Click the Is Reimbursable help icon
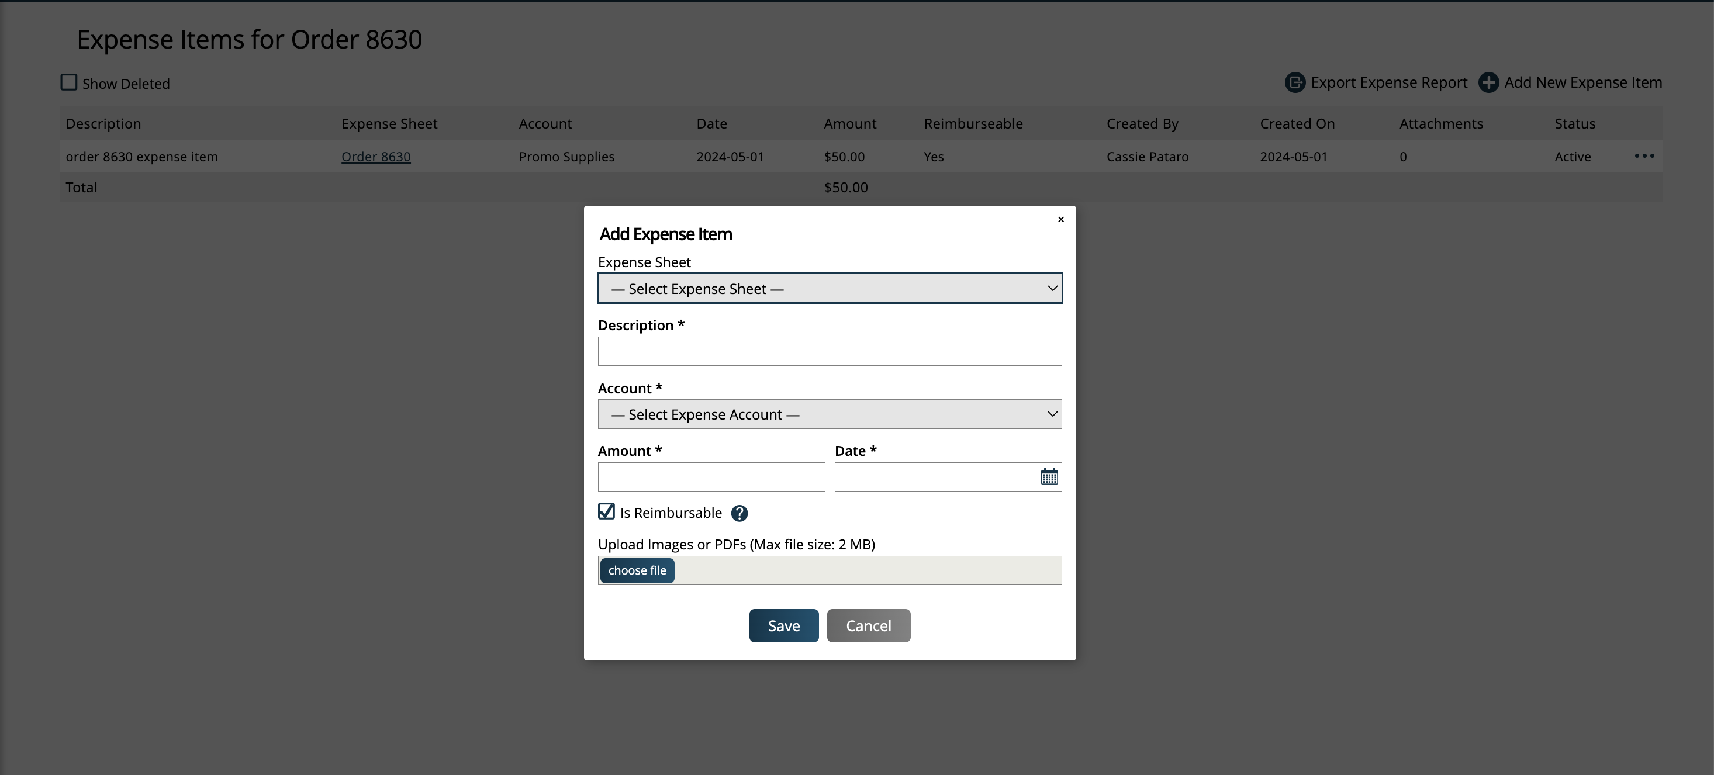The image size is (1714, 775). coord(739,513)
